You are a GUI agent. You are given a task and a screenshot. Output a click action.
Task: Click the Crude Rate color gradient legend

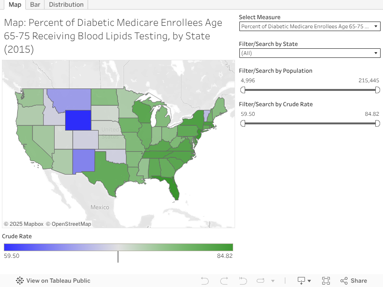coord(118,247)
